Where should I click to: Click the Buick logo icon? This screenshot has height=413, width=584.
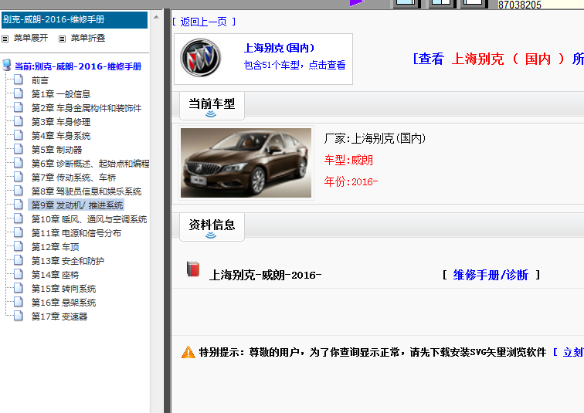pyautogui.click(x=201, y=58)
